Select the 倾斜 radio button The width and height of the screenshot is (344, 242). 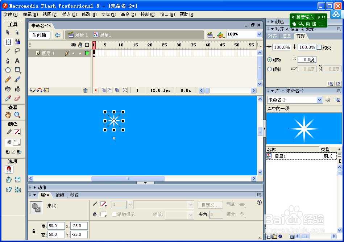tap(269, 69)
